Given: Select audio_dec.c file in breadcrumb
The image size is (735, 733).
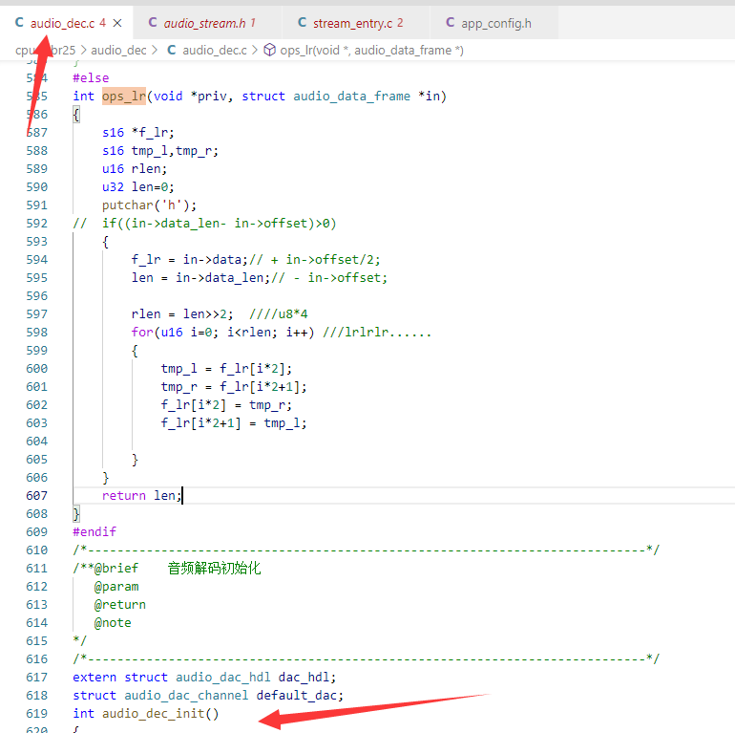Looking at the screenshot, I should (x=214, y=51).
